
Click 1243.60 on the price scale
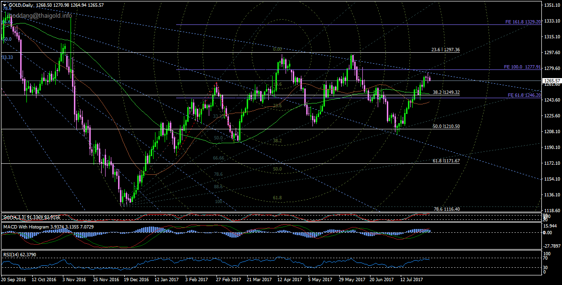(x=552, y=100)
